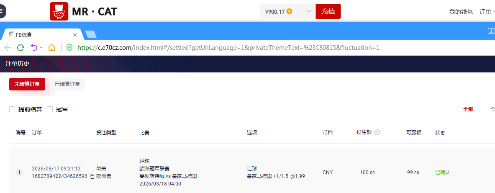Check the 提前结算 checkbox
The width and height of the screenshot is (495, 193).
click(x=12, y=109)
